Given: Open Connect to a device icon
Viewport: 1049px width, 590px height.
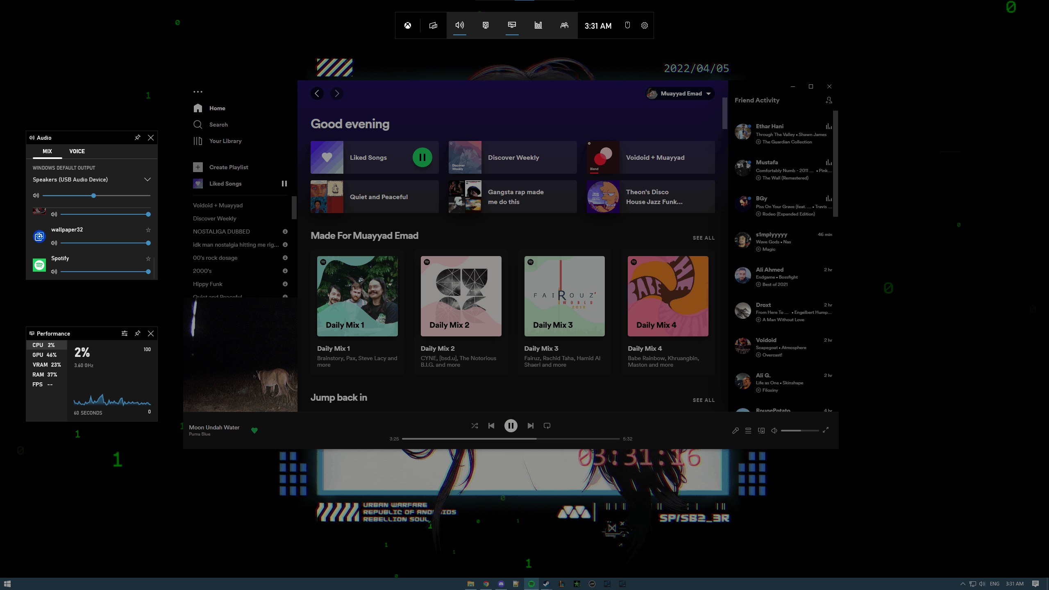Looking at the screenshot, I should pos(761,430).
